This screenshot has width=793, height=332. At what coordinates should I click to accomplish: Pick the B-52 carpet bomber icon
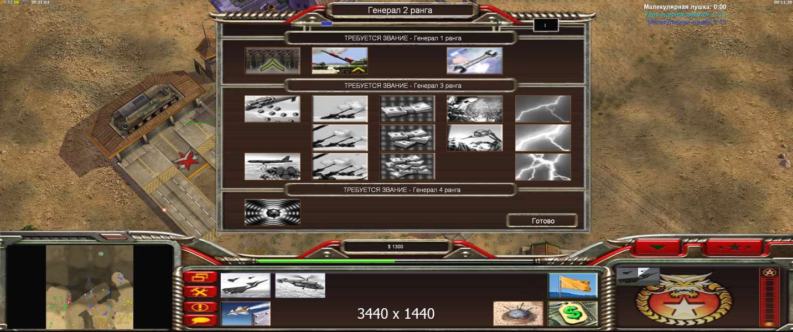click(273, 167)
